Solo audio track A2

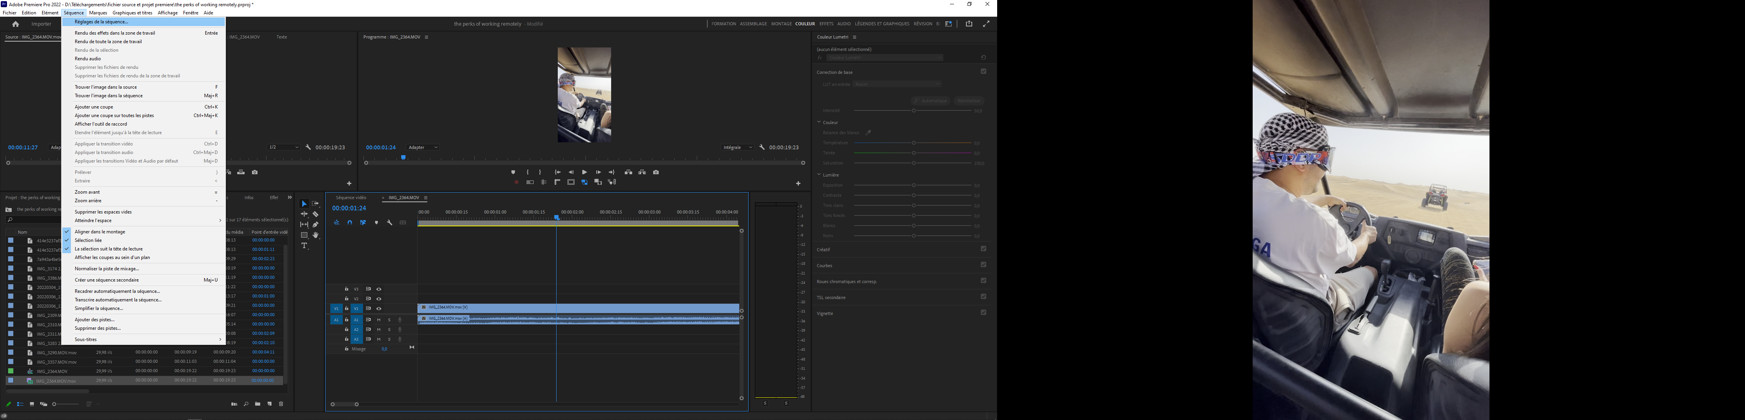tap(389, 329)
